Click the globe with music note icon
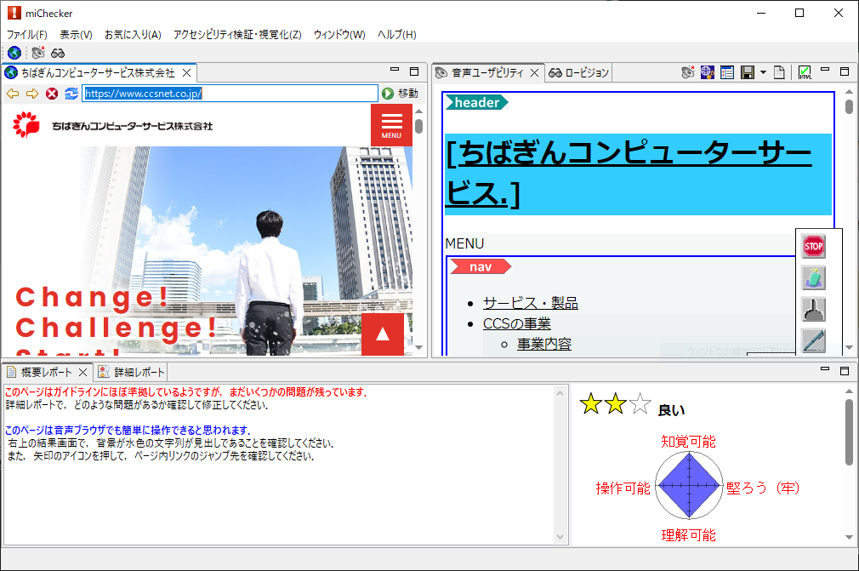Screen dimensions: 859x571 tap(708, 72)
